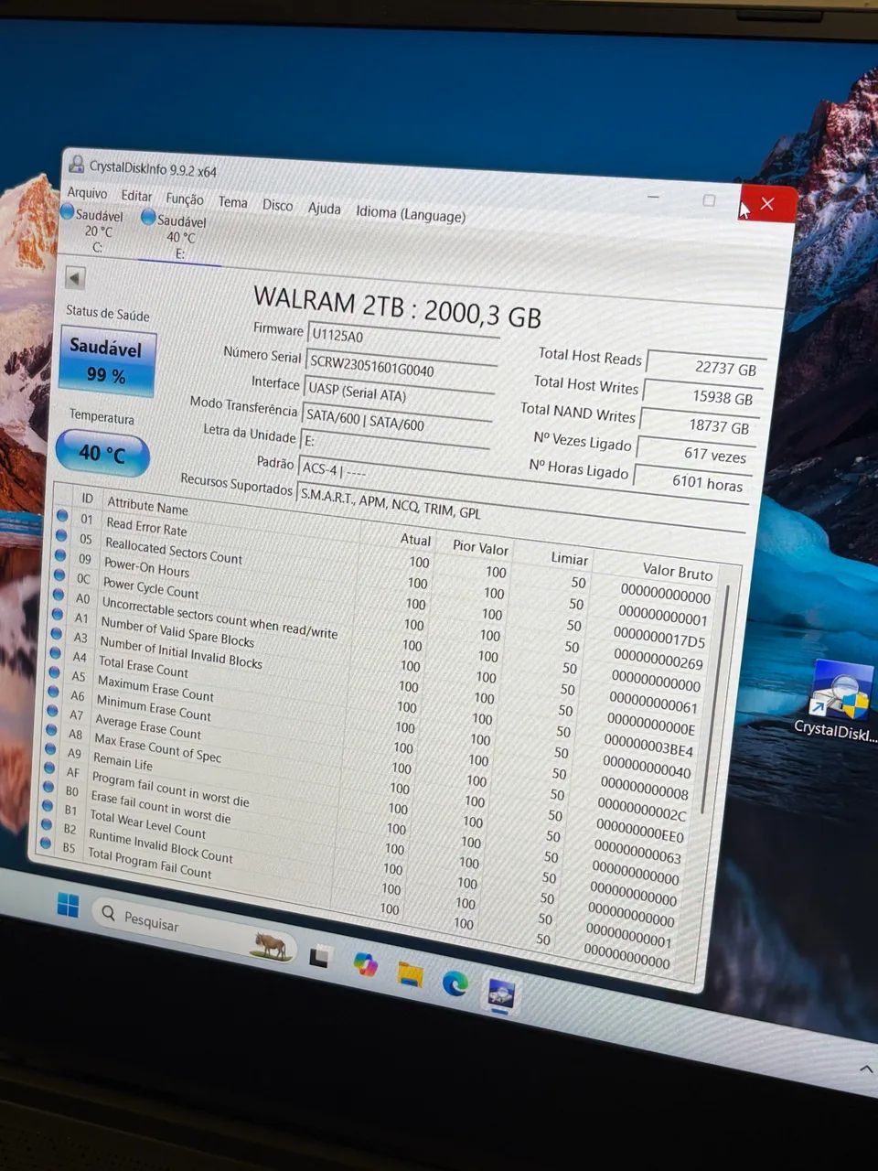Click the status circle of attribute A9

(49, 749)
